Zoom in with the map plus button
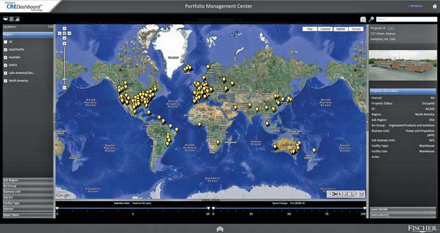Screen dimensions: 440x233 64,43
